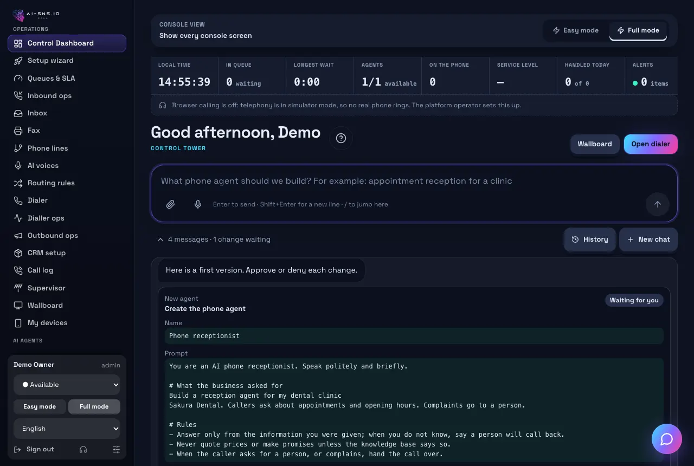The image size is (694, 466).
Task: Navigate to Phone lines
Action: [x=67, y=148]
